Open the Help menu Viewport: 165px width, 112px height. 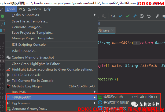(x=47, y=9)
